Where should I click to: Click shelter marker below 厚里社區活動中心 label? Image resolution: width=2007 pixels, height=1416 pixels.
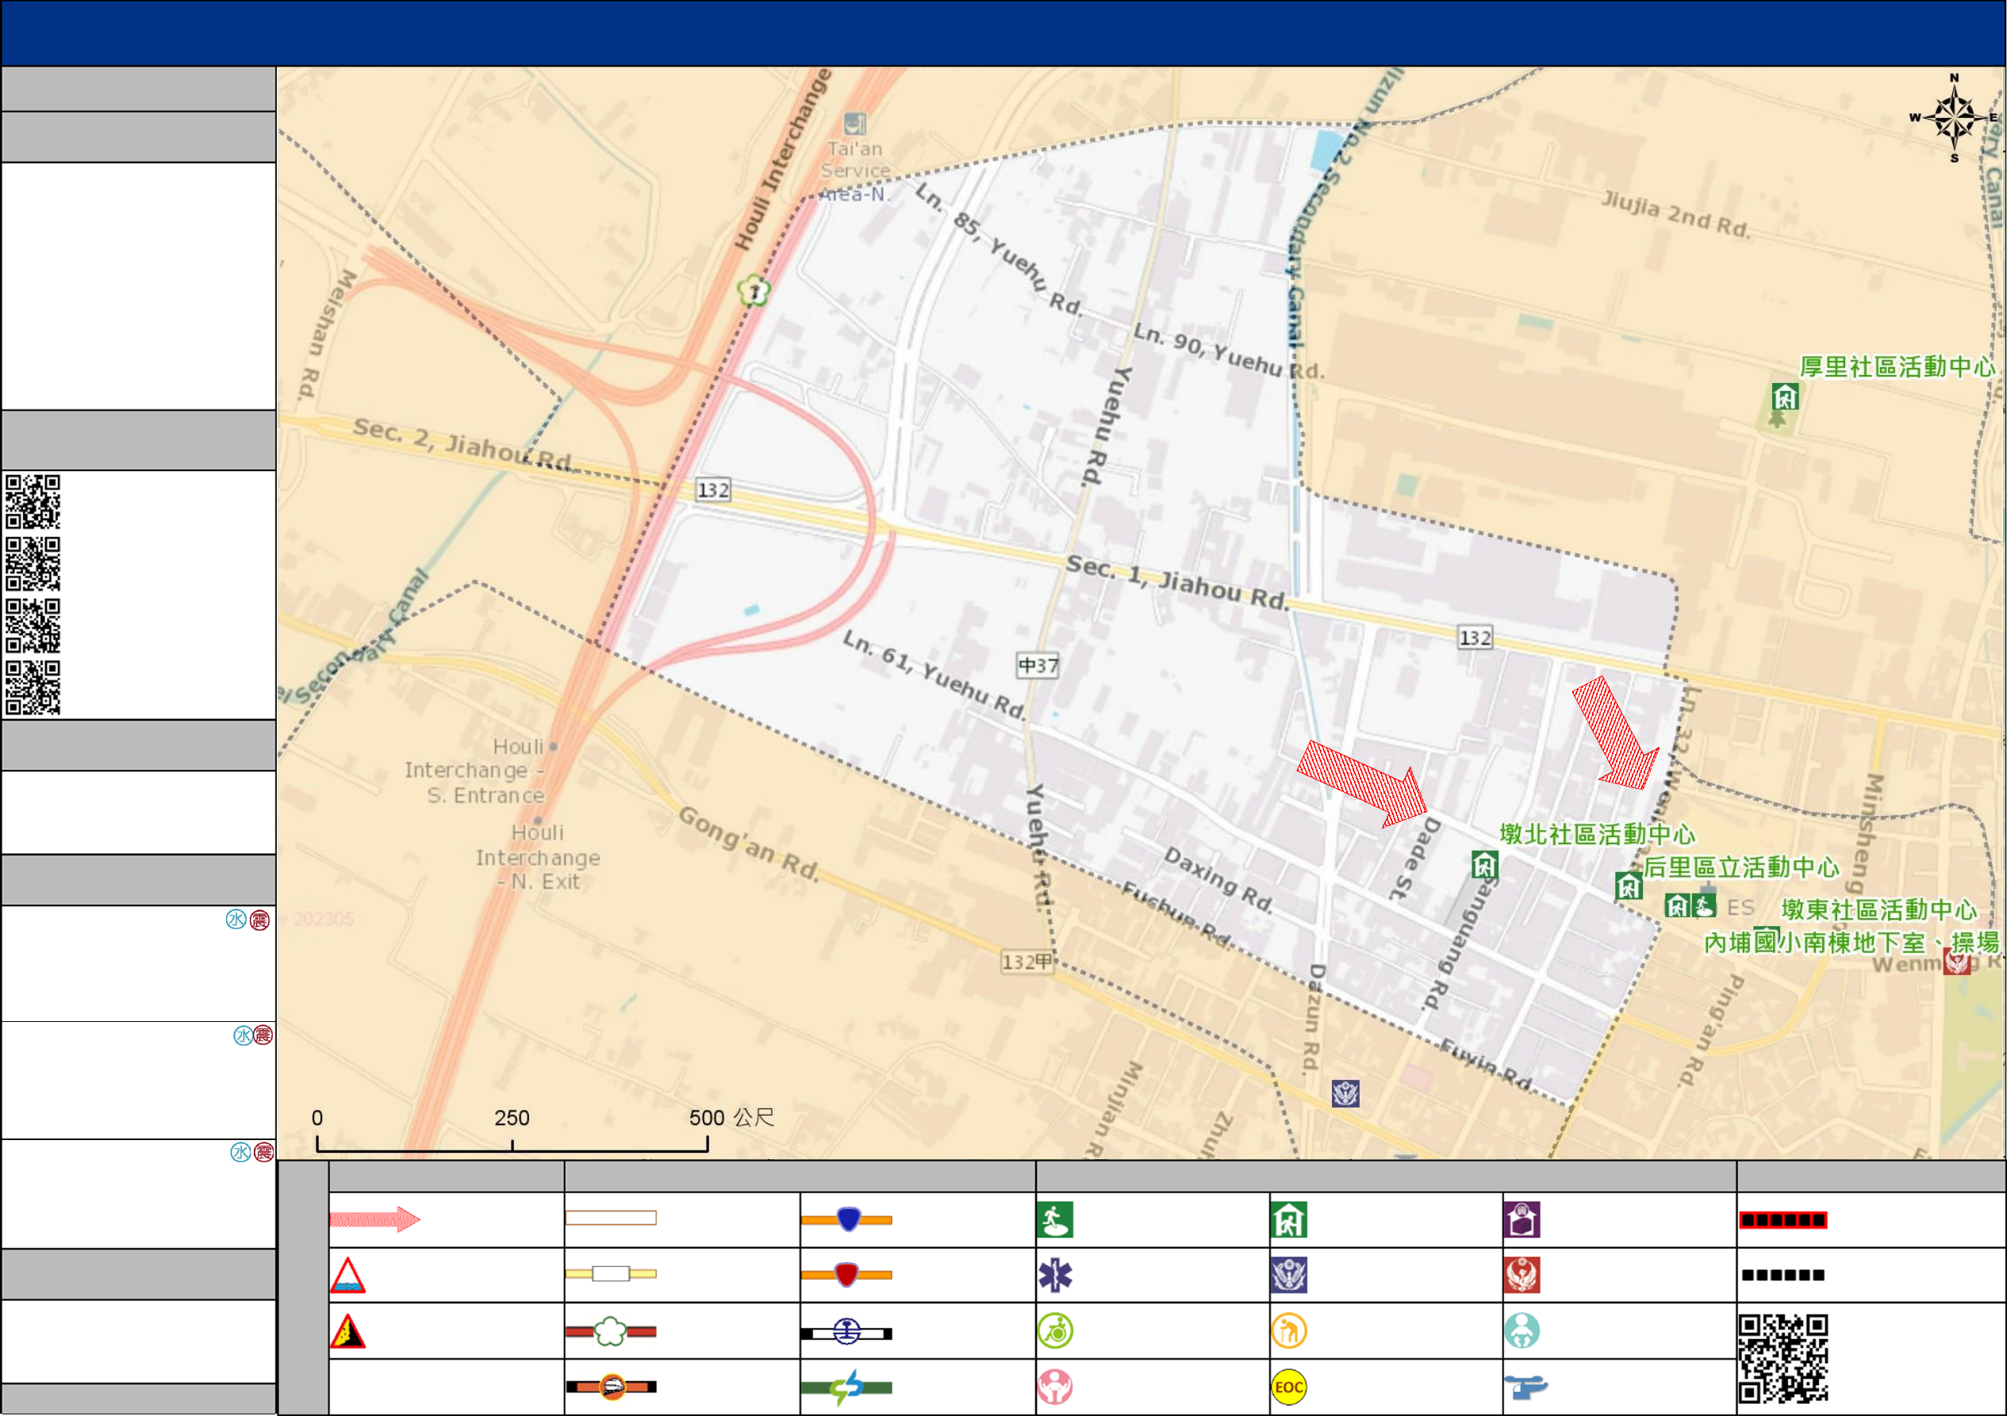(x=1784, y=397)
